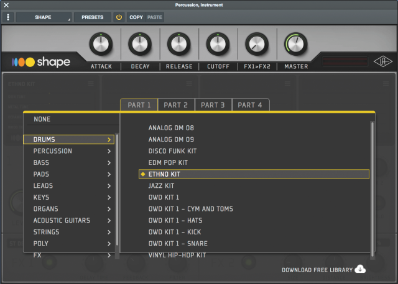The height and width of the screenshot is (284, 398).
Task: Switch to the PART 1 tab
Action: [x=139, y=105]
